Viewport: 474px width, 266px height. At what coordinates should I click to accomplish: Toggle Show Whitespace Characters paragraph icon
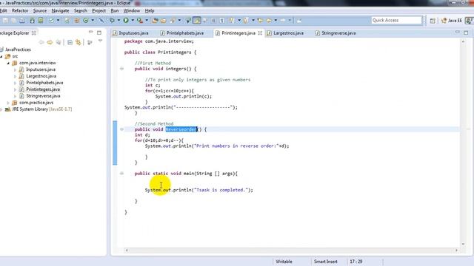point(222,21)
